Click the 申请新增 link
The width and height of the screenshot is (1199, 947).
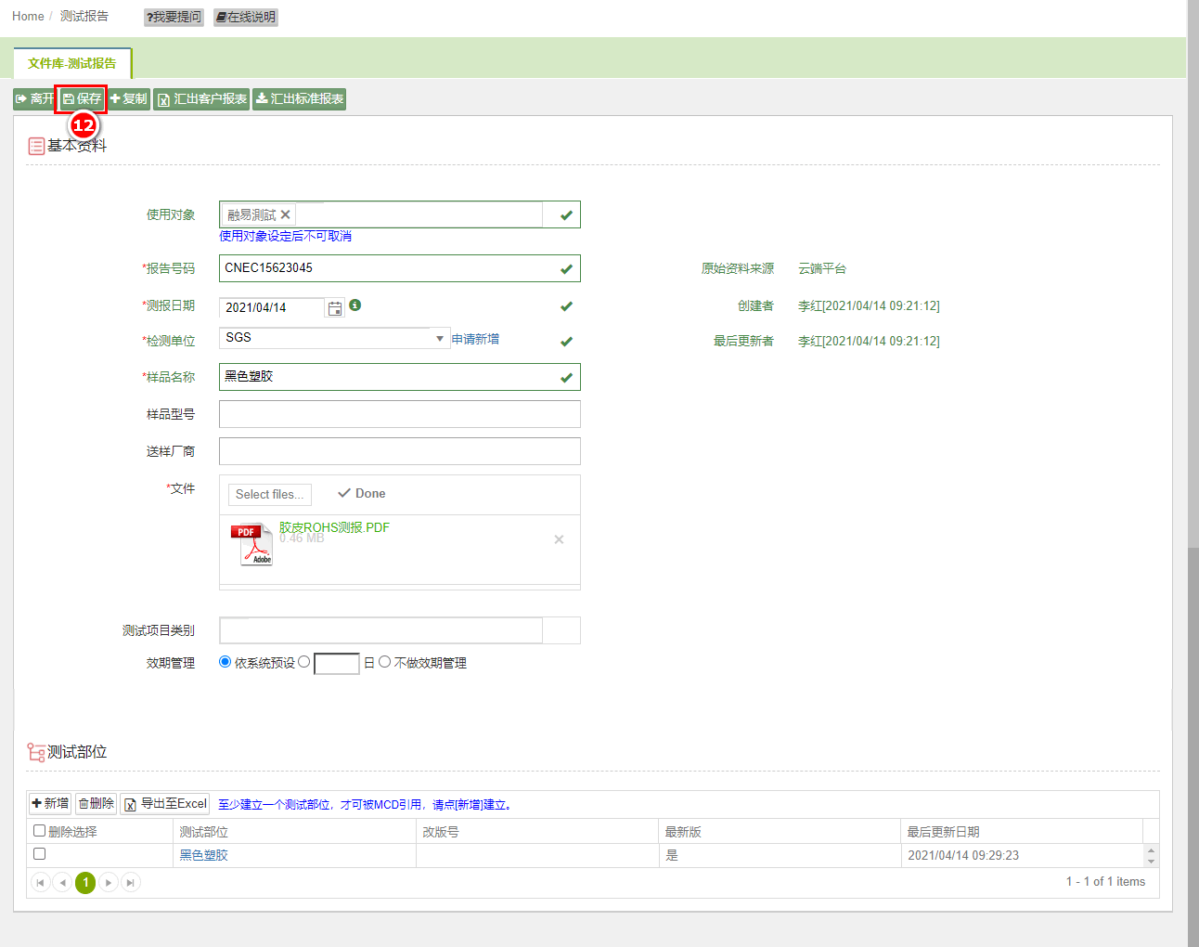(475, 339)
